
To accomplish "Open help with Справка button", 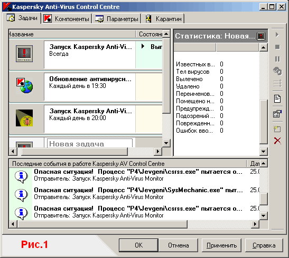I will (264, 245).
